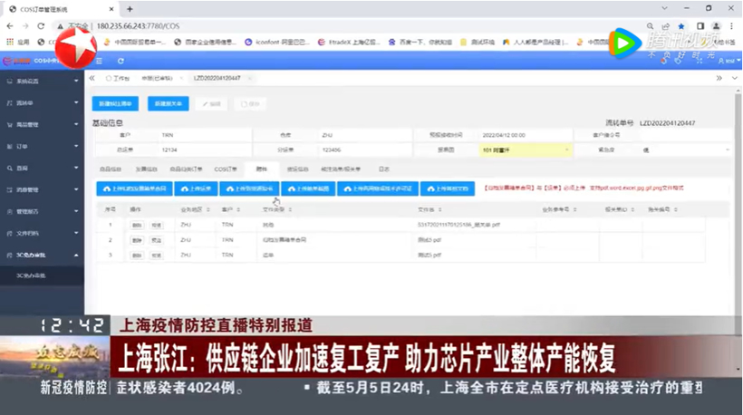The height and width of the screenshot is (415, 743).
Task: Open the browser side panel icon
Action: (700, 26)
